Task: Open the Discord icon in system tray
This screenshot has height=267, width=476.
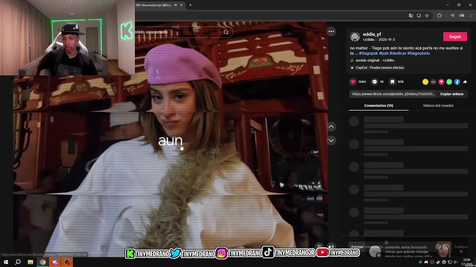Action: (426, 262)
